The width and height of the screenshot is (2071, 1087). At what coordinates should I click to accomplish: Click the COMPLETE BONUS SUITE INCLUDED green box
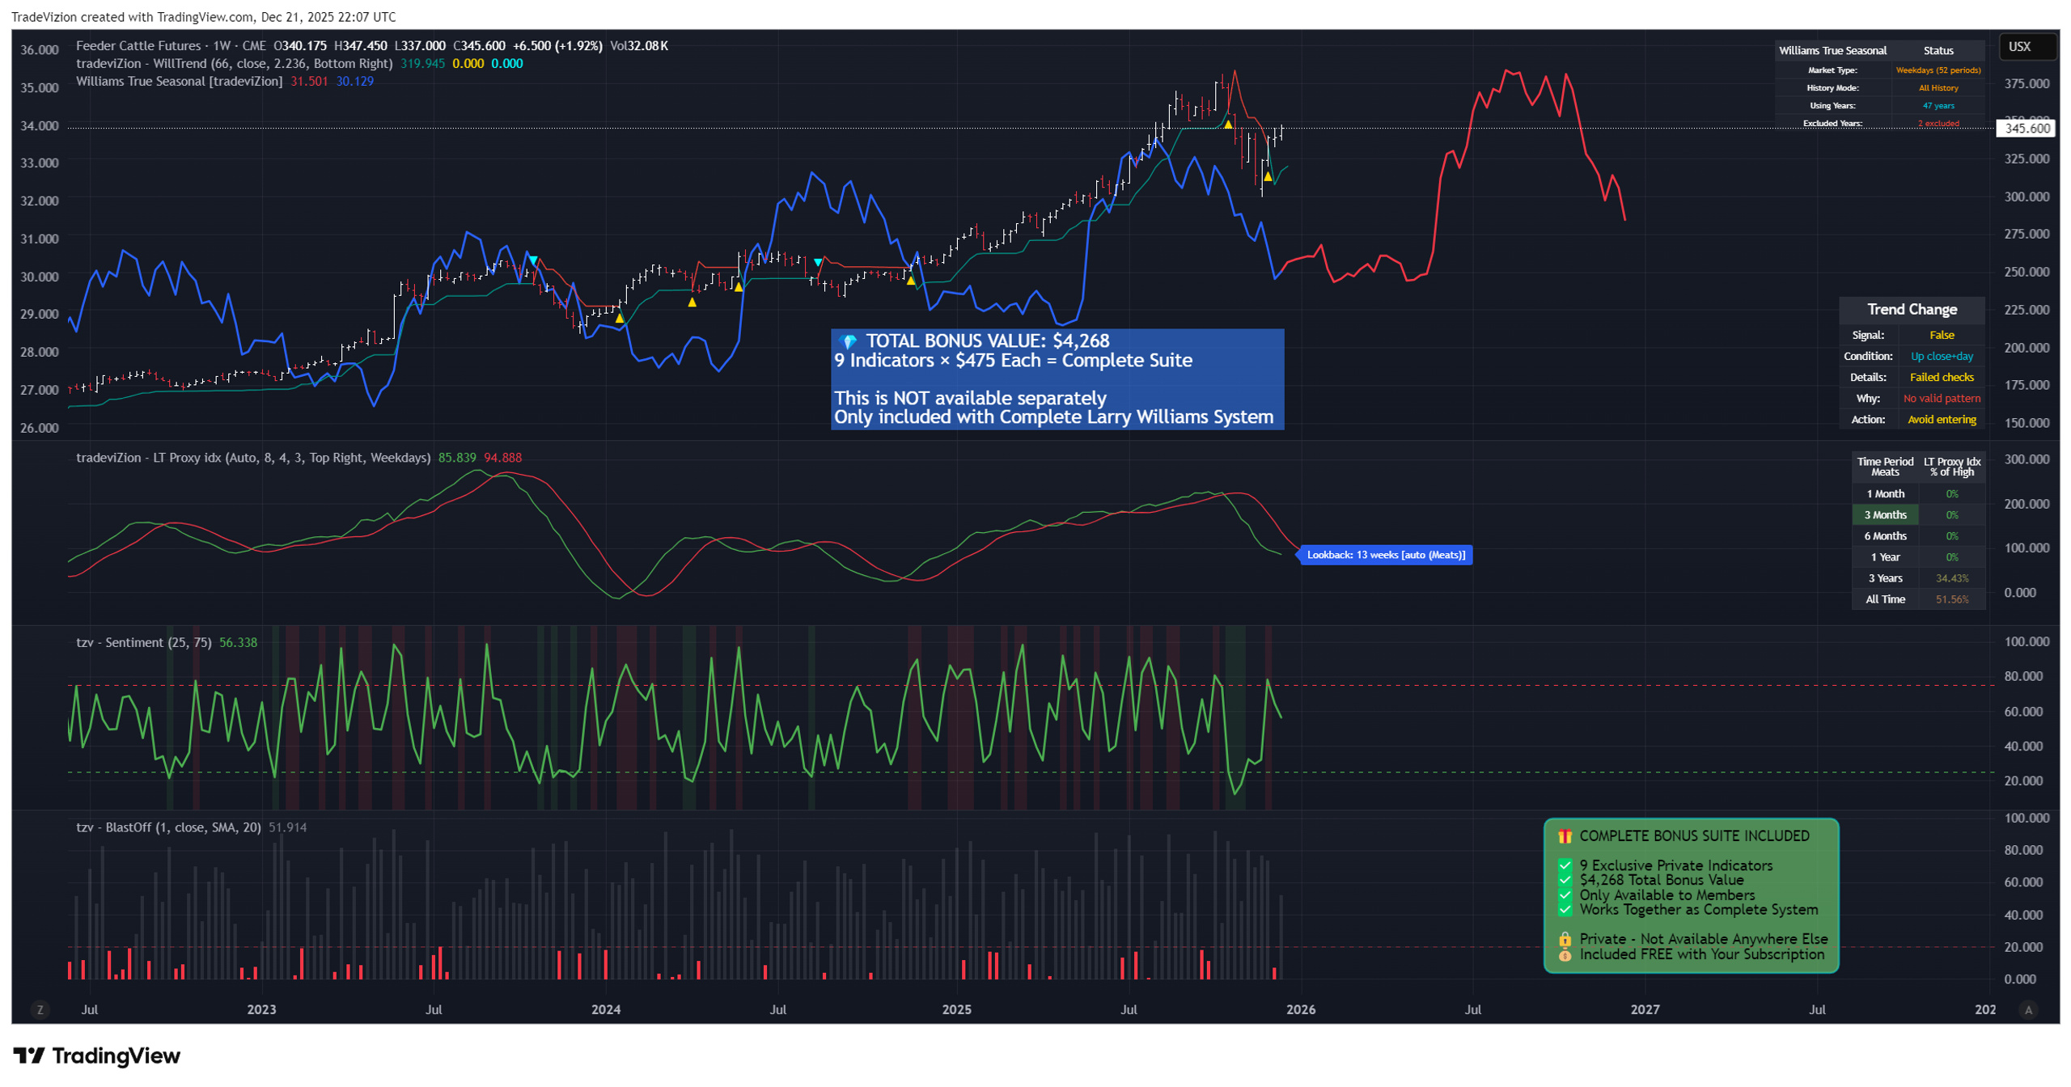click(1691, 895)
